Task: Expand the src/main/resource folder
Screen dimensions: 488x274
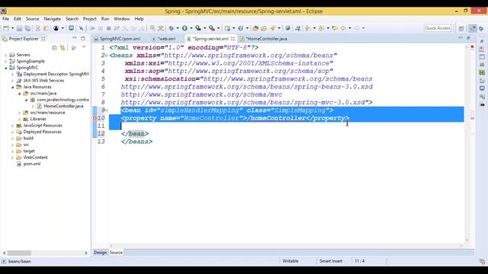Action: (19, 113)
